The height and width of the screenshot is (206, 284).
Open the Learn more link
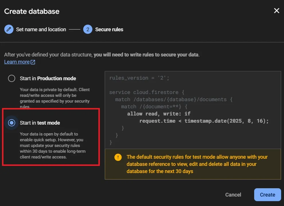[17, 62]
